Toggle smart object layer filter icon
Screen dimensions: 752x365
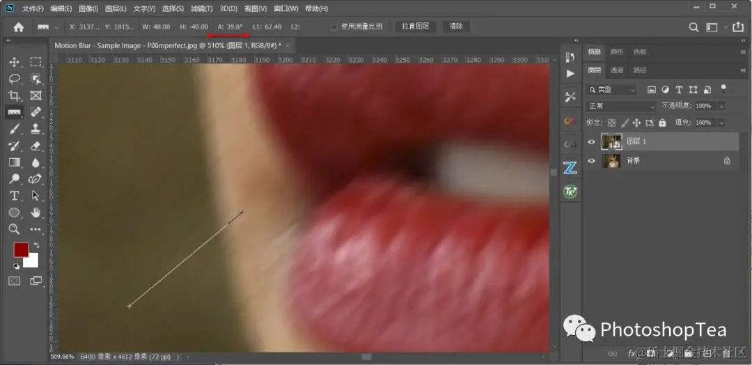tap(707, 90)
